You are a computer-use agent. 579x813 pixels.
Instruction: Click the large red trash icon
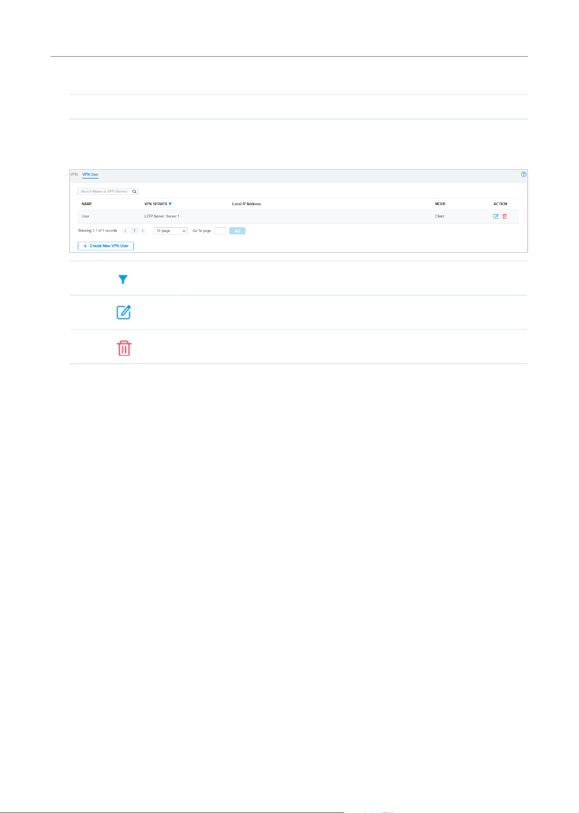click(x=124, y=348)
